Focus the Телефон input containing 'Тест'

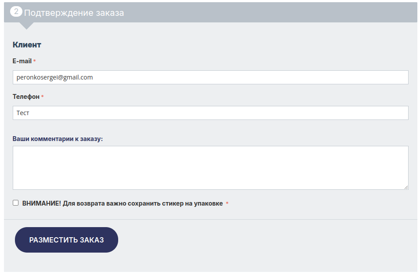tap(210, 113)
